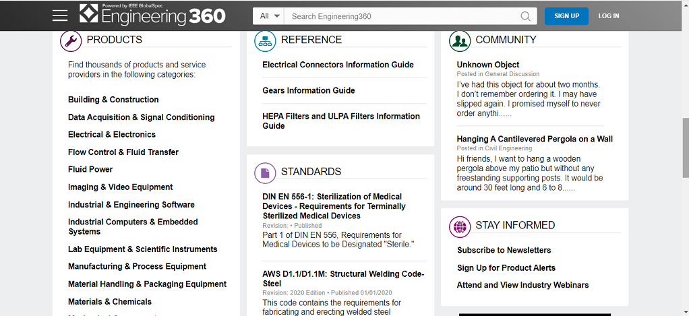
Task: Open AWS D1.1 Structural Welding Code standard
Action: [343, 278]
